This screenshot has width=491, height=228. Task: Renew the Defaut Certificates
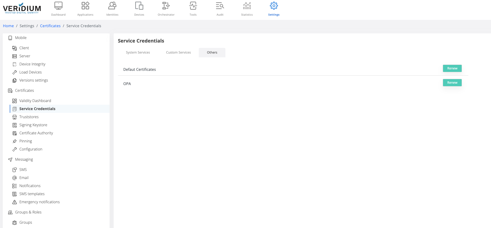point(452,68)
